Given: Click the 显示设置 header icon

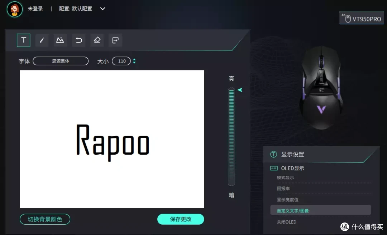Looking at the screenshot, I should coord(273,155).
